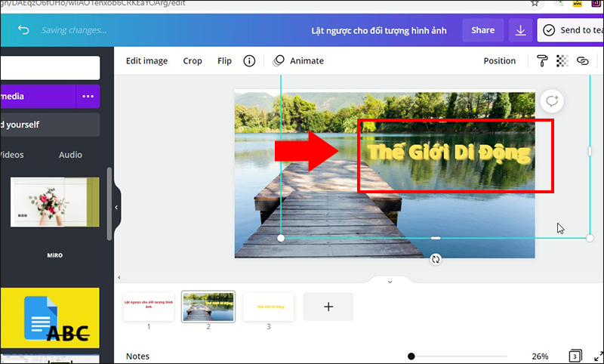Open the Position panel
The width and height of the screenshot is (604, 364).
[499, 61]
